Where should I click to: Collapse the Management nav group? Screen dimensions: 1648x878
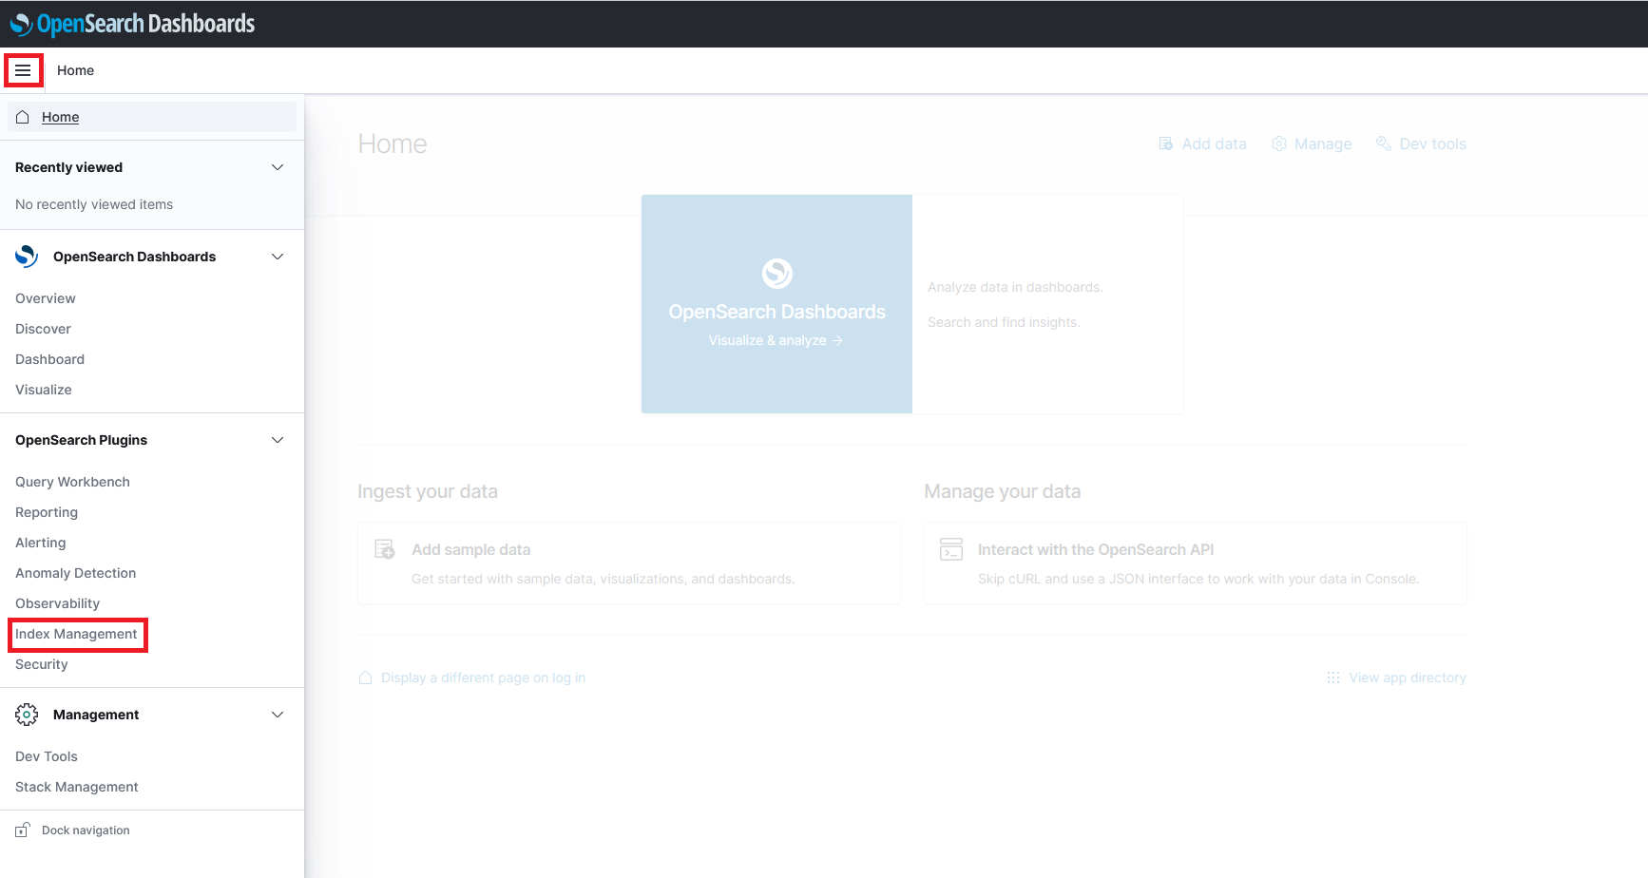coord(278,715)
